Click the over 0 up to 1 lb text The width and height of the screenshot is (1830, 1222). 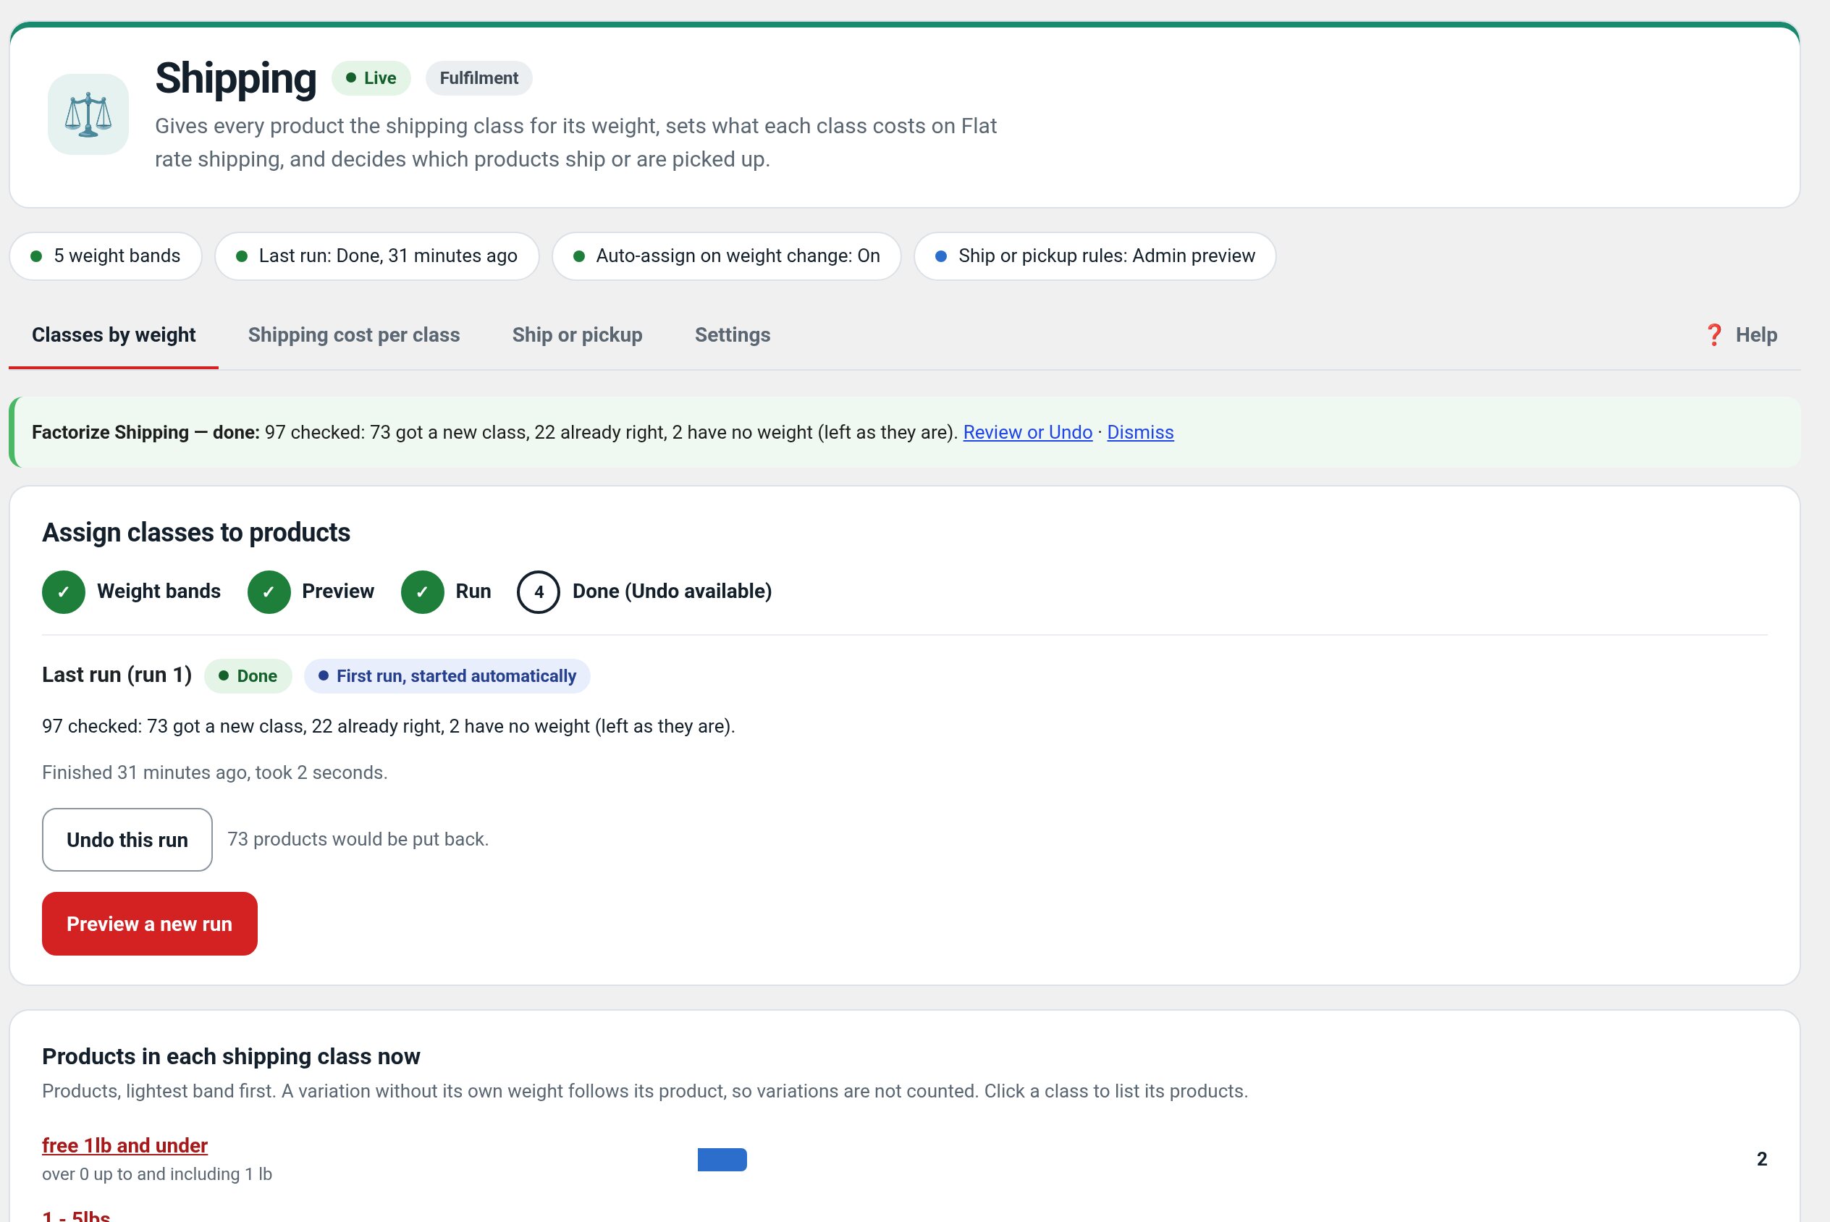(157, 1173)
